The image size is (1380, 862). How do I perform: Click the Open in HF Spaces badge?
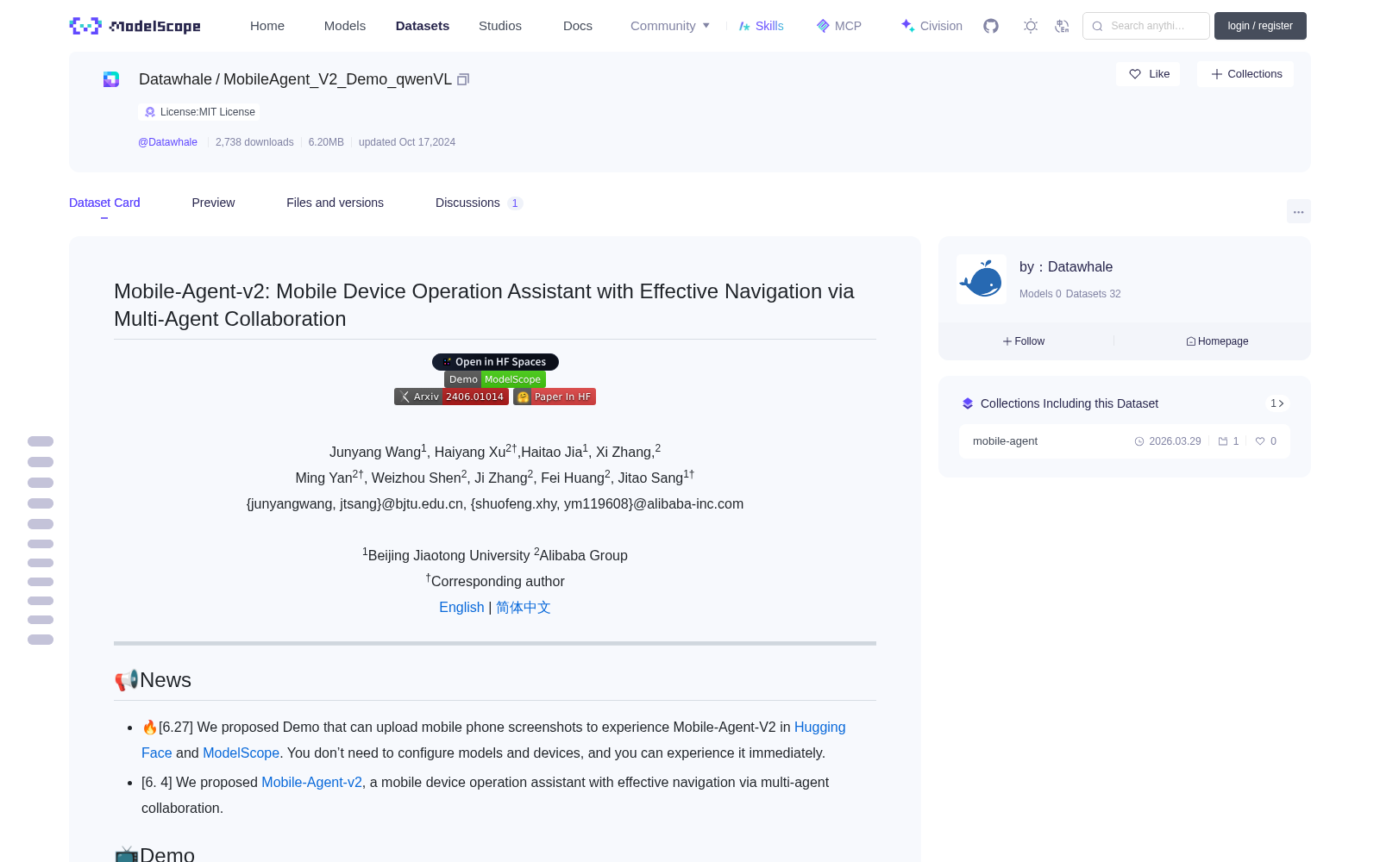pos(495,362)
